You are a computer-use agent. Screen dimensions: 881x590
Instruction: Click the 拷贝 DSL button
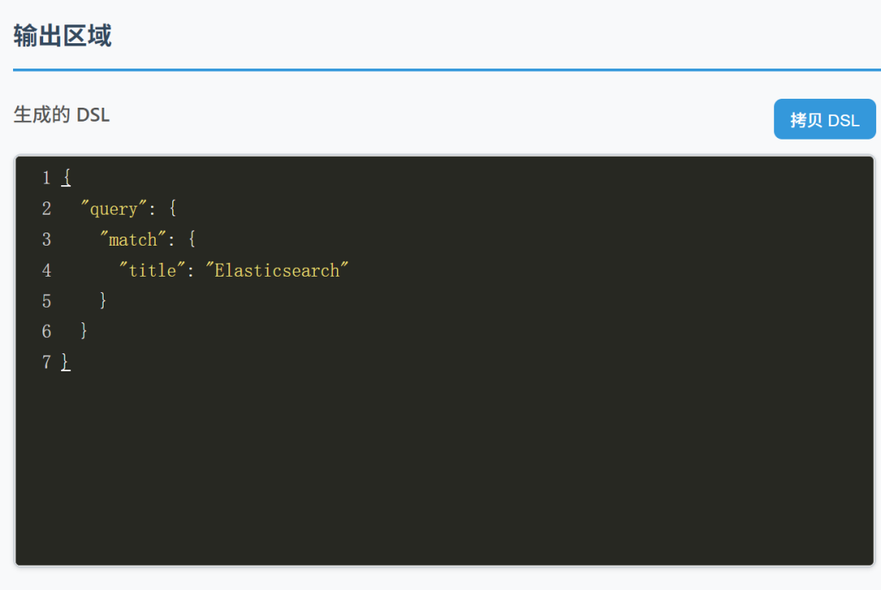[x=824, y=120]
